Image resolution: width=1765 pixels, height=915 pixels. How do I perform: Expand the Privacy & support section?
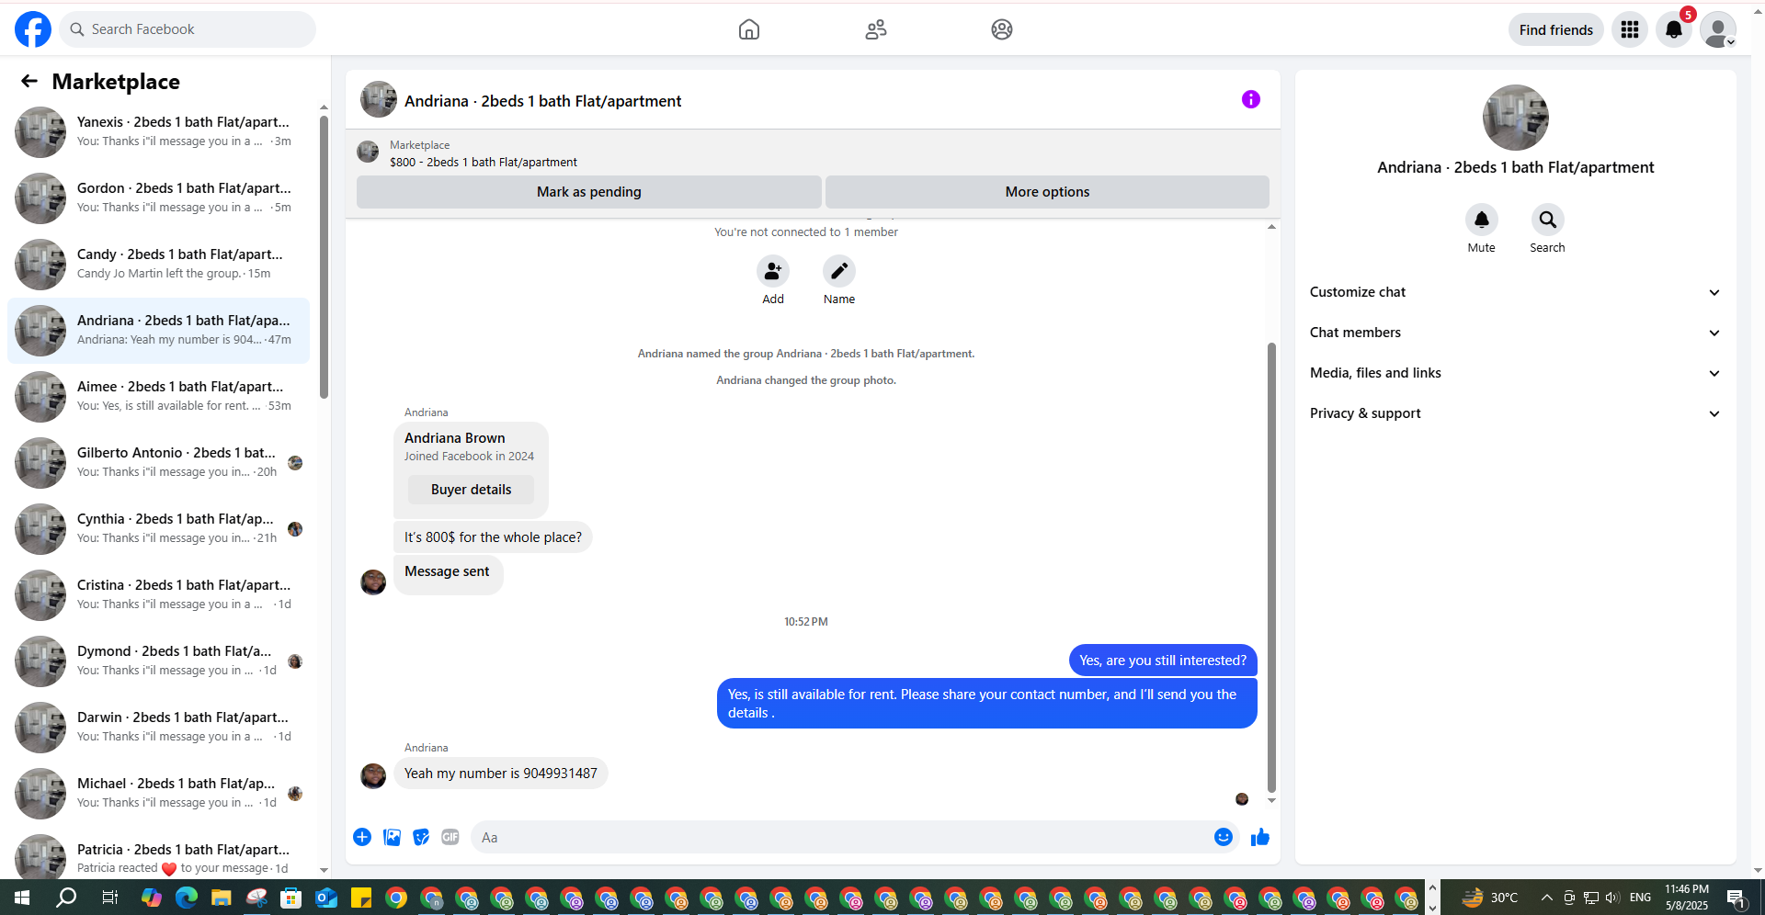pyautogui.click(x=1516, y=413)
